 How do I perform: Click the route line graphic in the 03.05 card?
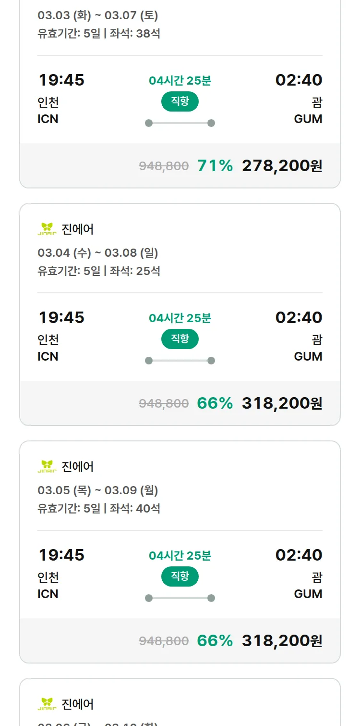(x=180, y=598)
